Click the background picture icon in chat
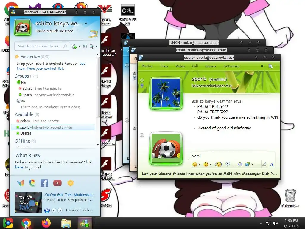The width and height of the screenshot is (305, 229). [x=248, y=164]
